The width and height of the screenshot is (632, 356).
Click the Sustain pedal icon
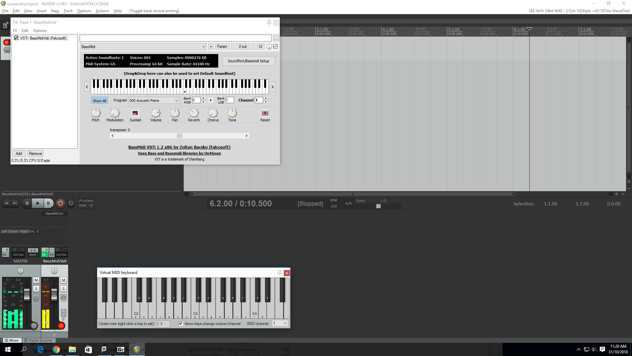[x=135, y=113]
